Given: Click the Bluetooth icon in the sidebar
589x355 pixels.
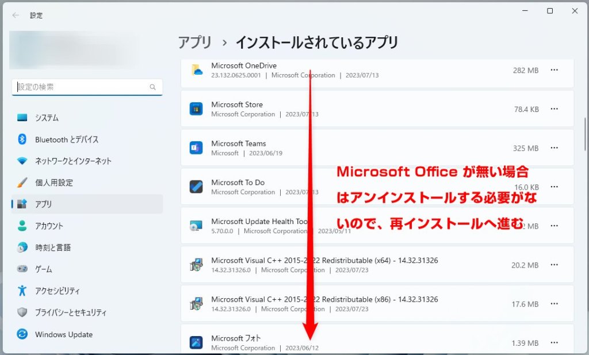Looking at the screenshot, I should [22, 139].
